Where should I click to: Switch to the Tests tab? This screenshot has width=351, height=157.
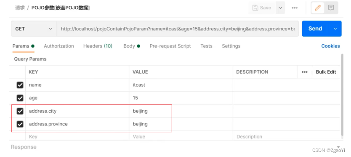(206, 46)
